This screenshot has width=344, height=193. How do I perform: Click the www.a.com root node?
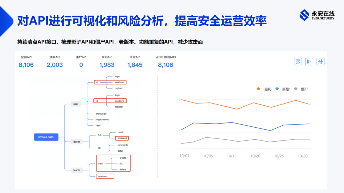point(46,137)
